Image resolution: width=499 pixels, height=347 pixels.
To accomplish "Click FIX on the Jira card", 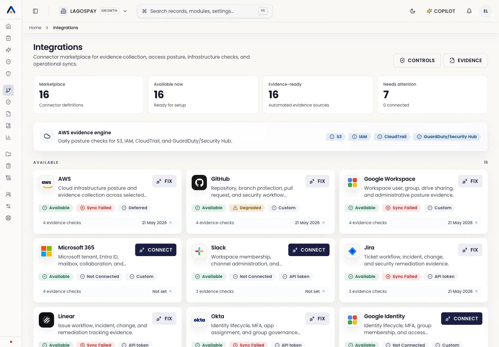I will (x=470, y=250).
